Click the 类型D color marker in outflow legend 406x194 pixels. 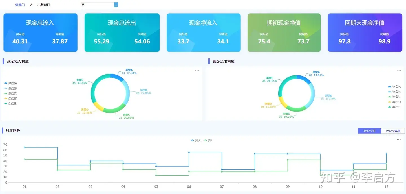click(x=389, y=102)
